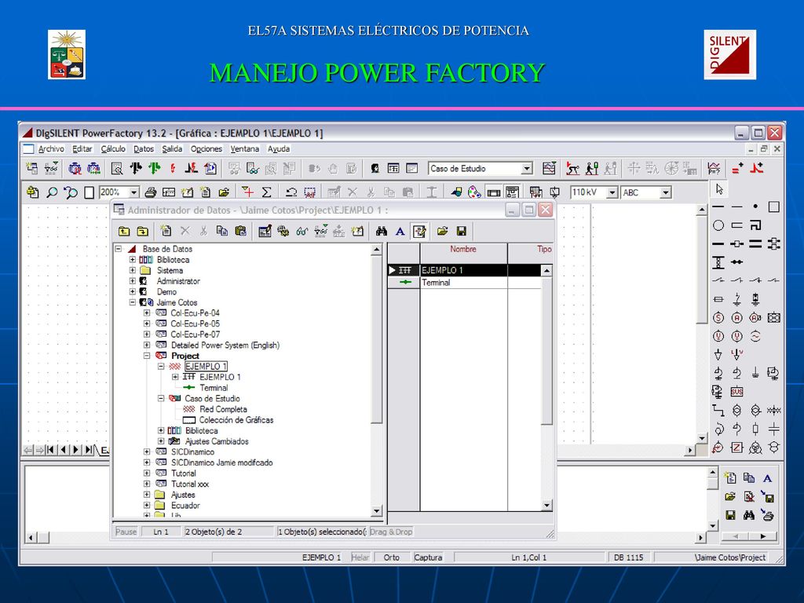Screen dimensions: 804x603
Task: Select Detailed Power System (English) project
Action: coord(225,345)
